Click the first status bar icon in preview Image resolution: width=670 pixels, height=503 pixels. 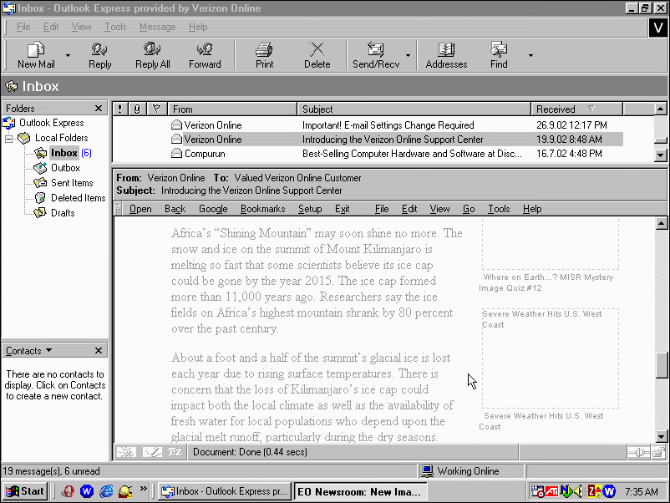click(x=126, y=452)
